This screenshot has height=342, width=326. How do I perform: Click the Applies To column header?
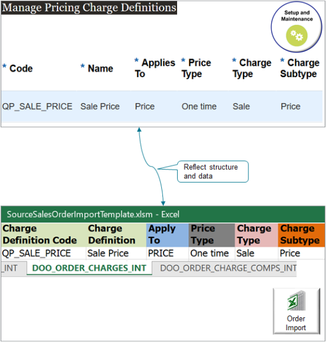[x=155, y=68]
